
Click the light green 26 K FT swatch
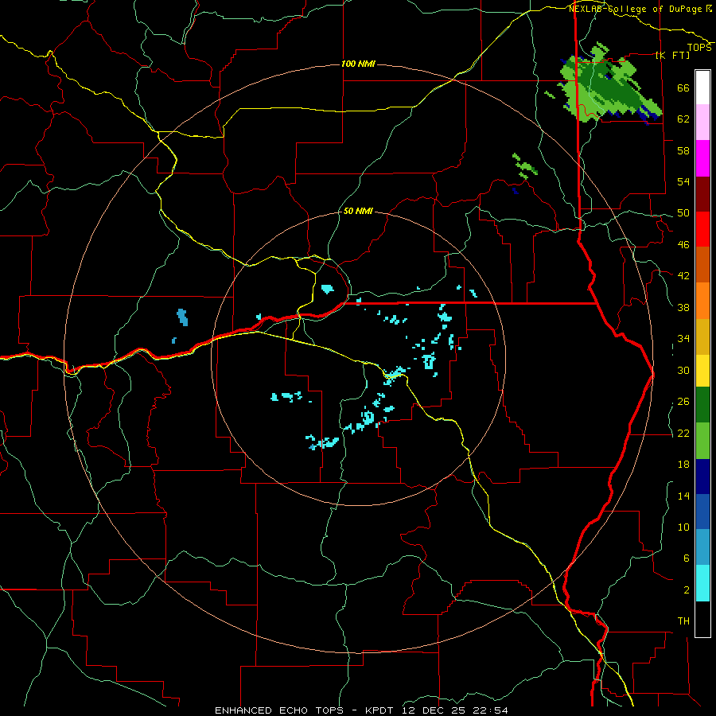(x=702, y=441)
